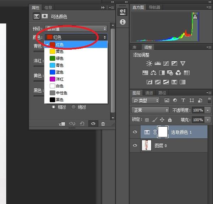Viewport: 213px width, 204px height.
Task: Choose 中性色 from the color list
Action: 76,93
